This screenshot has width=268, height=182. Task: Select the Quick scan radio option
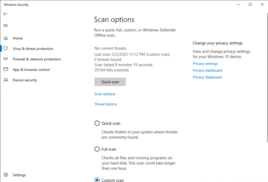pyautogui.click(x=97, y=123)
